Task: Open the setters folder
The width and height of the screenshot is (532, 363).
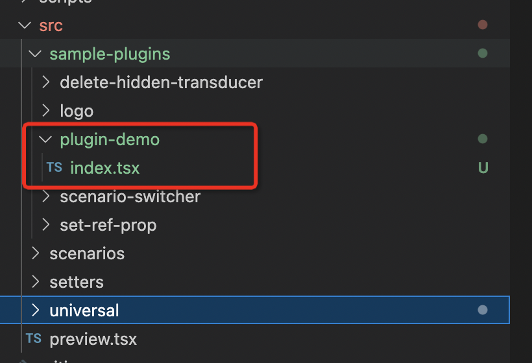Action: 77,282
